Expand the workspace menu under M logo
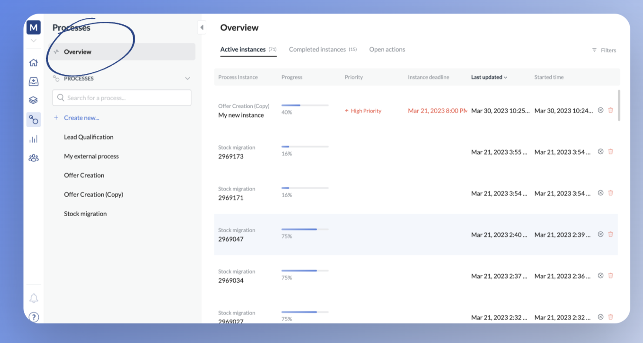 click(33, 40)
